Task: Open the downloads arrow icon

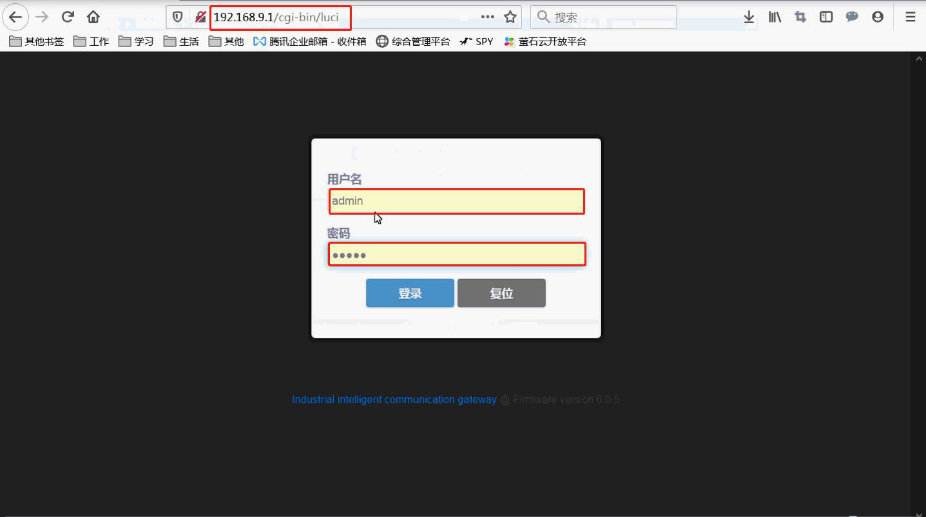Action: 749,17
